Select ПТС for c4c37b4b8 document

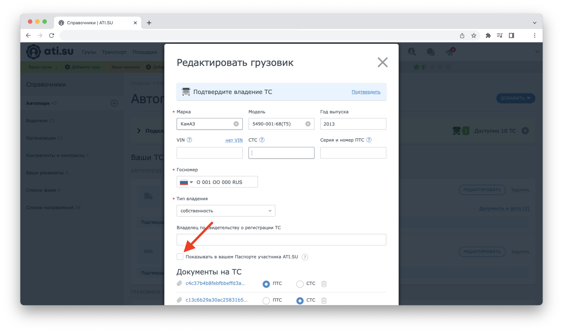tap(266, 284)
